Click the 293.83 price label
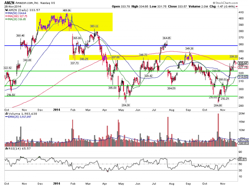Image resolution: width=249 pixels, height=186 pixels. coord(213,97)
